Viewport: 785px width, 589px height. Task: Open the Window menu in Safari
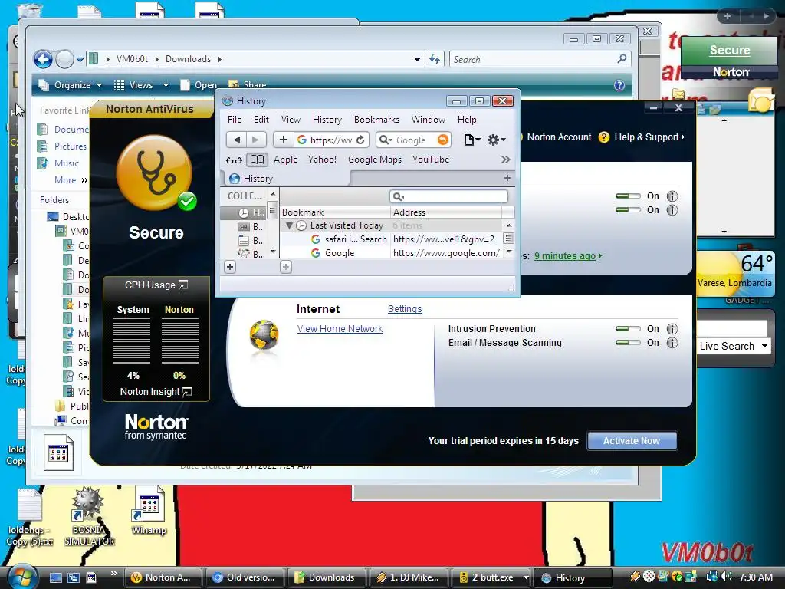pyautogui.click(x=428, y=120)
